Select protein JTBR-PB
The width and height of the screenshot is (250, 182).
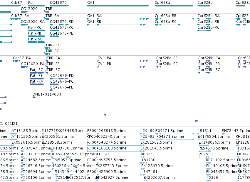pos(53,64)
